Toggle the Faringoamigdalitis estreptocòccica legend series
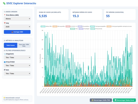This screenshot has width=138, height=104. click(119, 26)
